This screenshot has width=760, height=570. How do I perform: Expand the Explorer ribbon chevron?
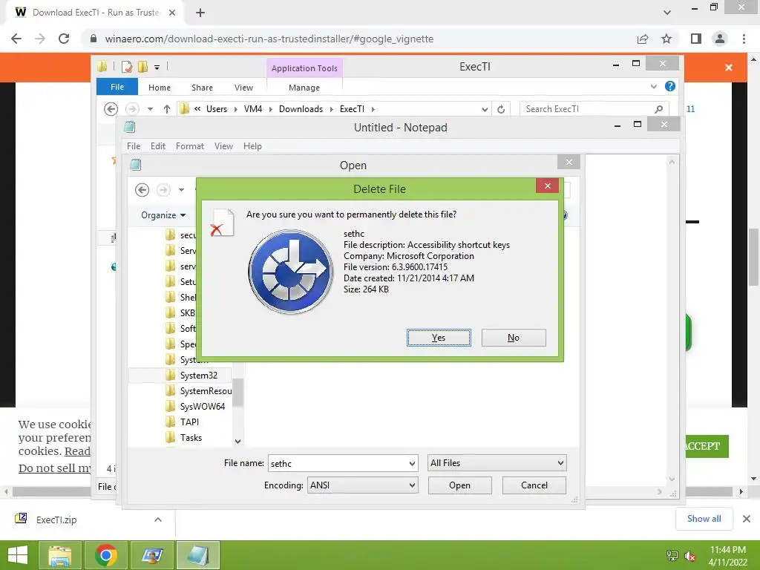(653, 86)
